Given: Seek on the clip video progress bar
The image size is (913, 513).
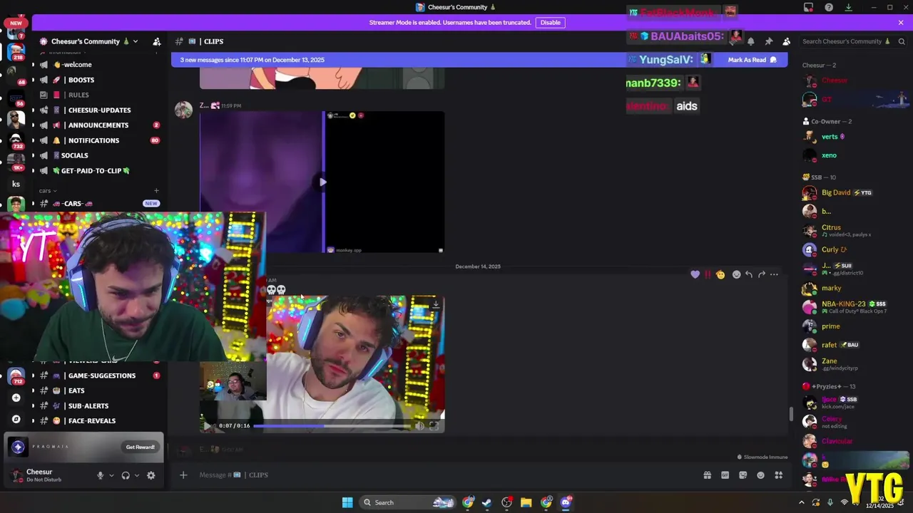Looking at the screenshot, I should tap(332, 426).
